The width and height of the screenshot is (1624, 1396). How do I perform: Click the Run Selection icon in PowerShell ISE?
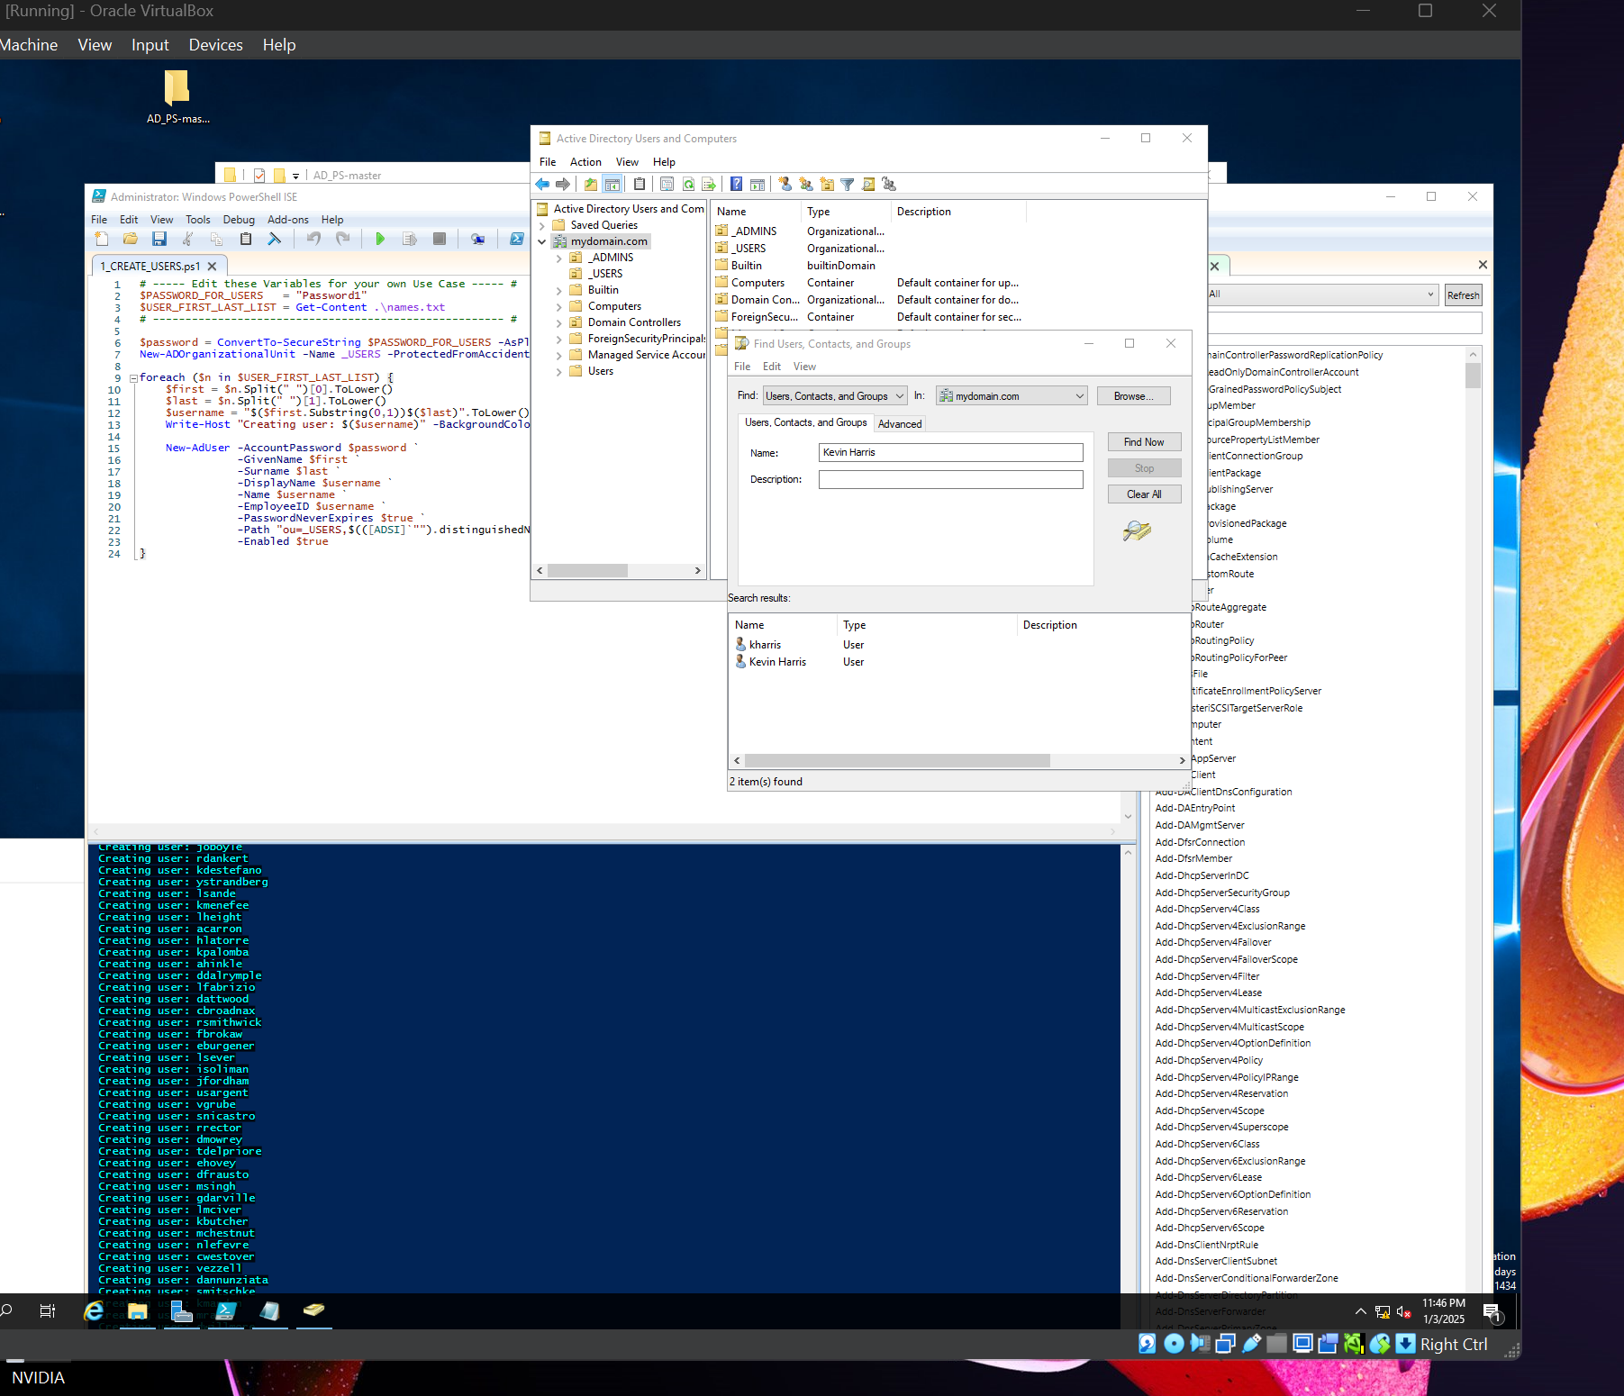pyautogui.click(x=410, y=239)
